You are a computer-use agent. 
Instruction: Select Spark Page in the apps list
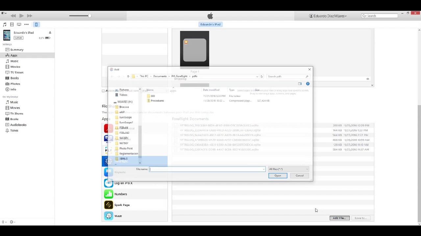click(x=135, y=205)
